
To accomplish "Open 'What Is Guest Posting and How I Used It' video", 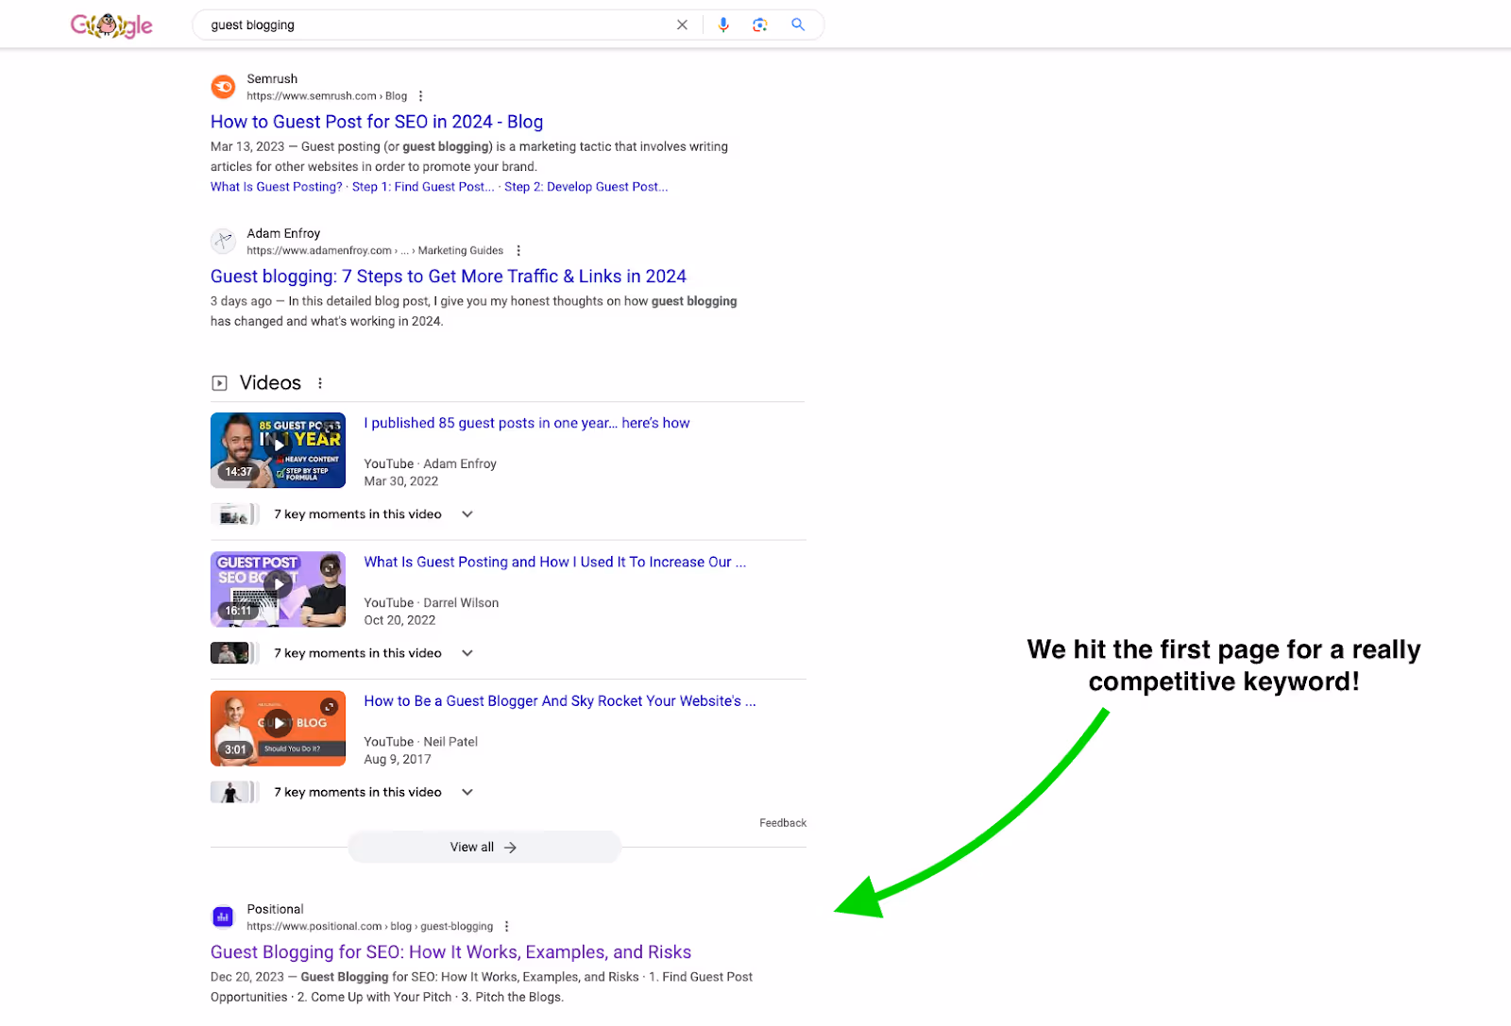I will [x=555, y=562].
